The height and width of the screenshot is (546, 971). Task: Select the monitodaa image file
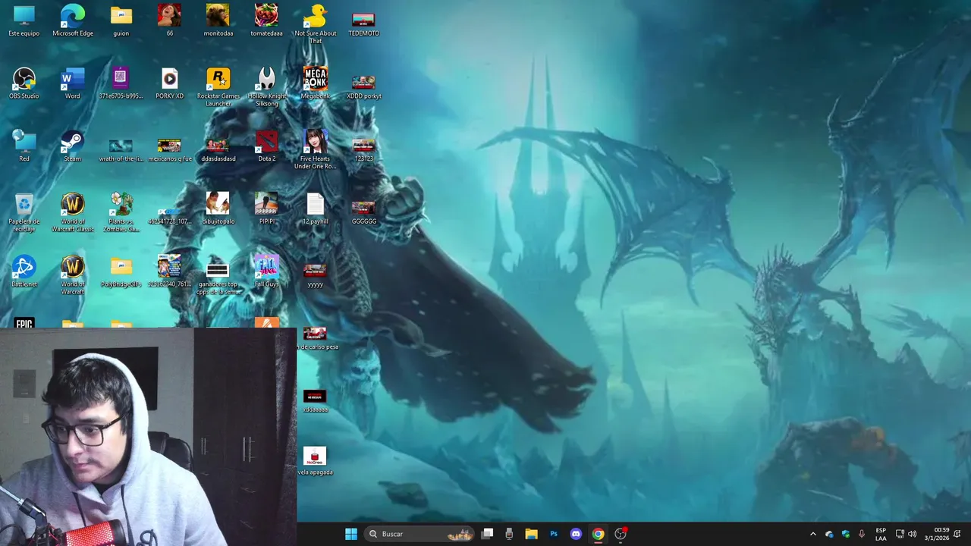[218, 20]
